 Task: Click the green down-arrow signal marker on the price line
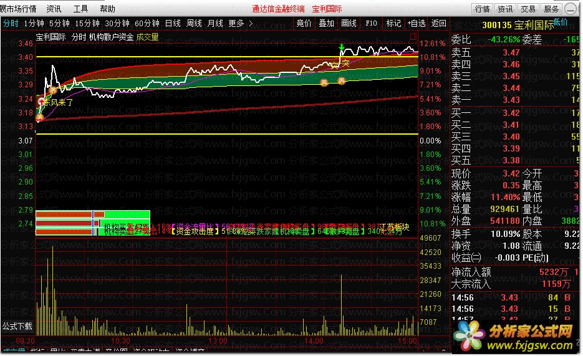(x=342, y=47)
